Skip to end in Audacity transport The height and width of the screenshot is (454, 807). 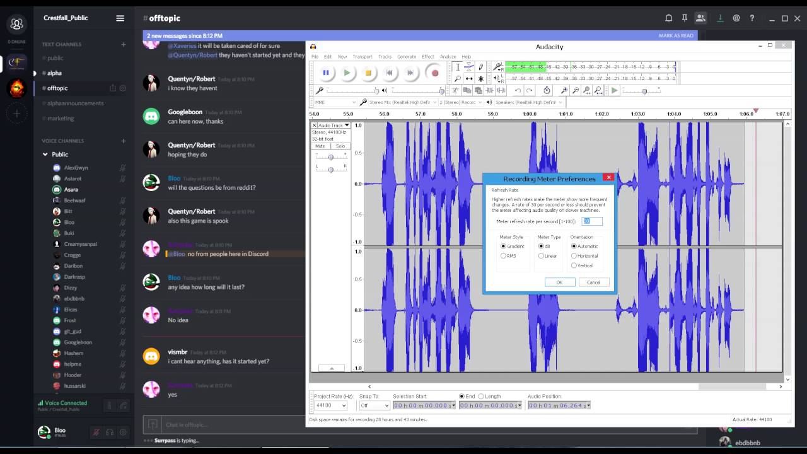click(410, 73)
